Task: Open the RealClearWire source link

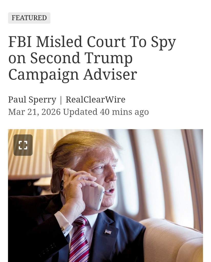Action: 95,100
